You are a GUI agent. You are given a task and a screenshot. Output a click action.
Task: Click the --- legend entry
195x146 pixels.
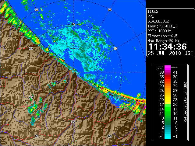click(174, 68)
